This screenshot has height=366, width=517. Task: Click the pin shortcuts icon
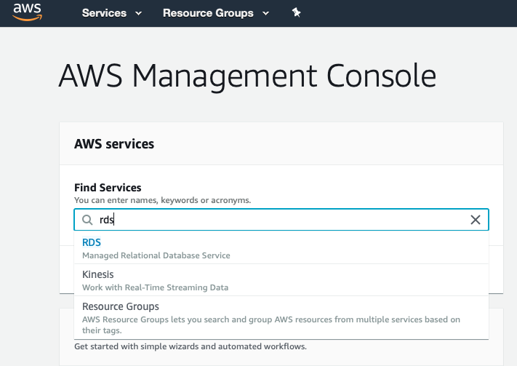click(296, 12)
